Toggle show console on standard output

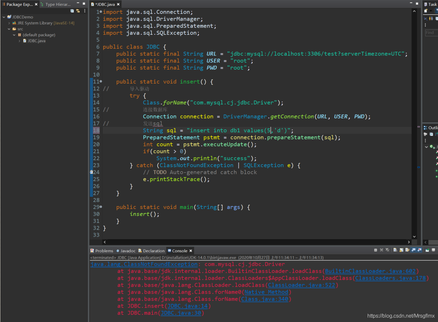413,250
